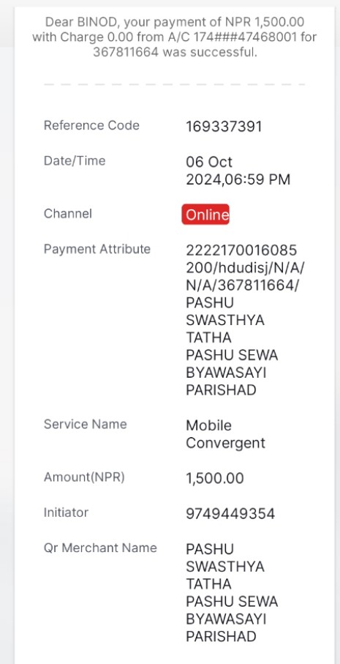Select the date 06 Oct 2024, 06:59 PM
Screen dimensions: 340x664
point(238,171)
